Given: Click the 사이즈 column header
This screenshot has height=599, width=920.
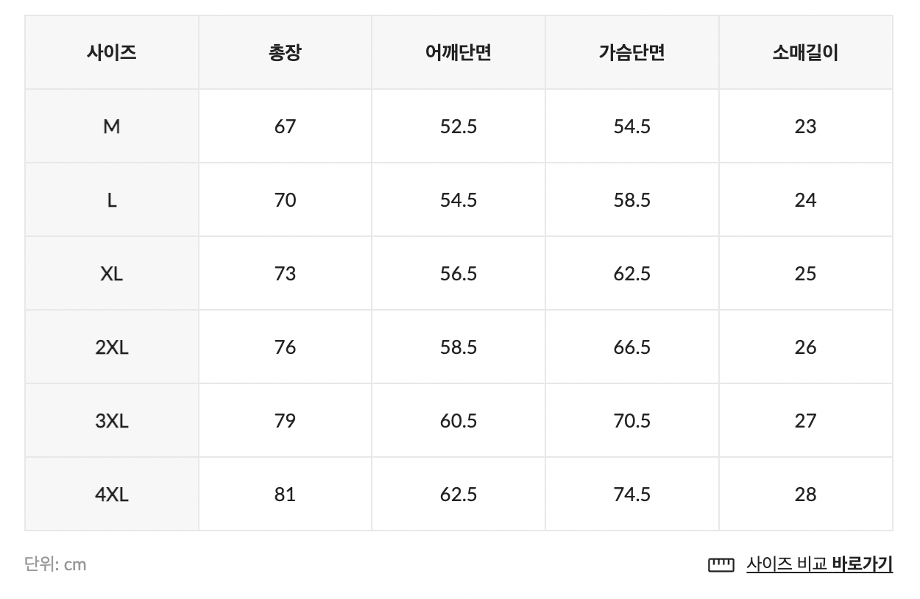Looking at the screenshot, I should [111, 53].
